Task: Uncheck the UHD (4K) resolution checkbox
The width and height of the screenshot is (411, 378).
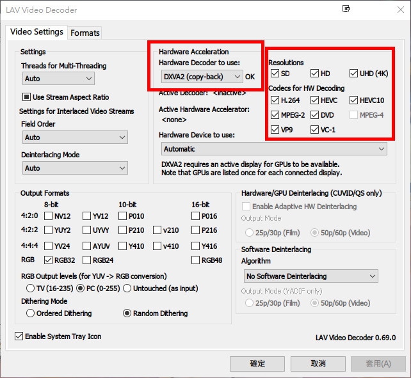Action: [353, 74]
